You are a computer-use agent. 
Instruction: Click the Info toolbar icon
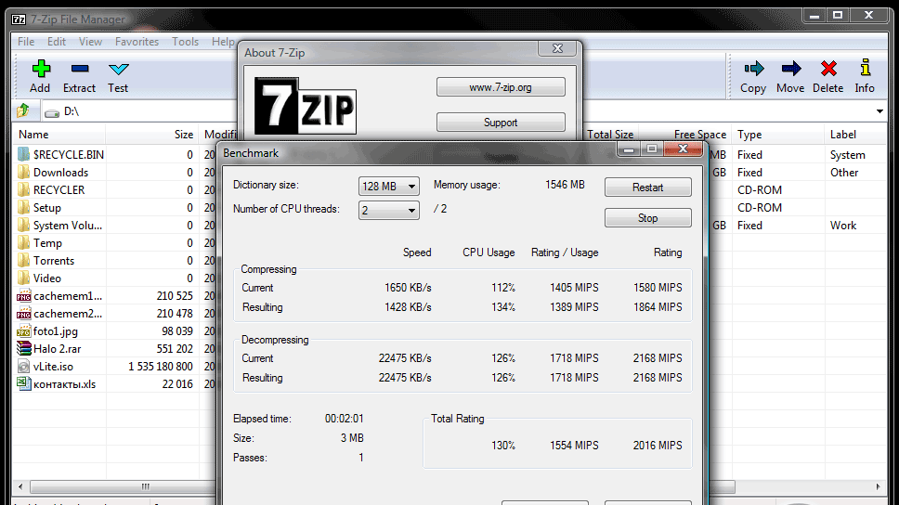tap(866, 68)
